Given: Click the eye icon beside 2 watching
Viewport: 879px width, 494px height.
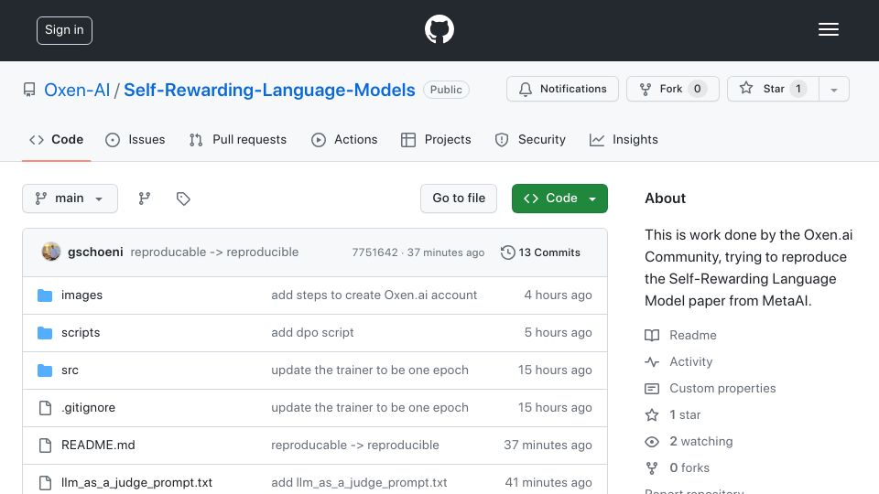Looking at the screenshot, I should pos(652,441).
